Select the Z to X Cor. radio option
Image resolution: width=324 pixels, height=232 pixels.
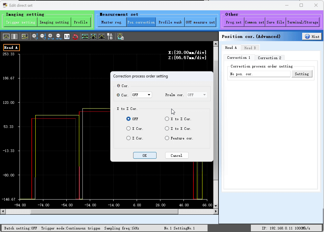click(167, 129)
